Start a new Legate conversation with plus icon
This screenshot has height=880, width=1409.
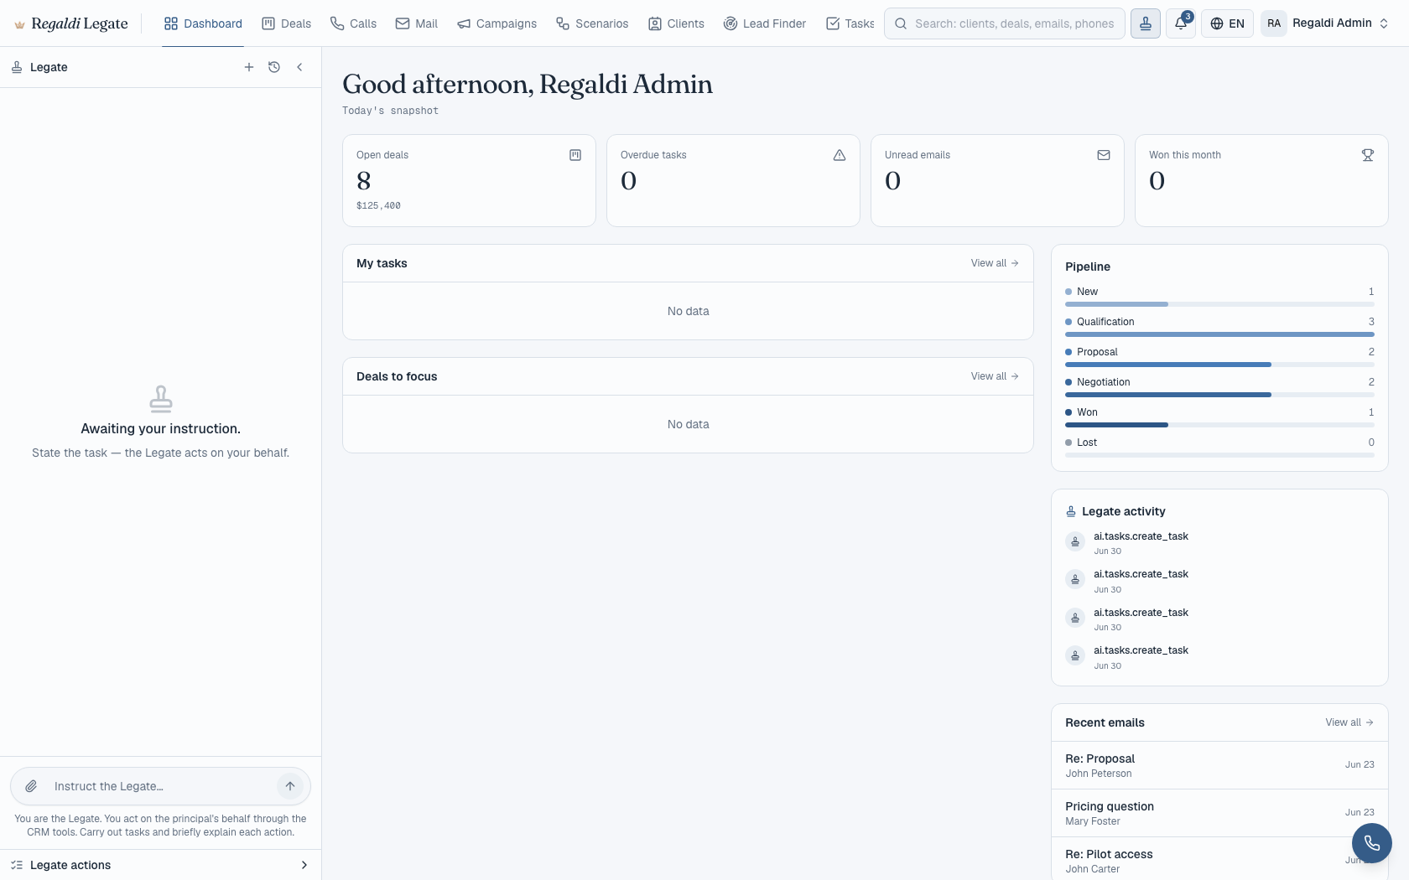[249, 67]
